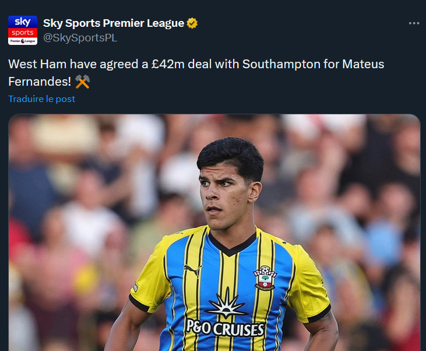Click the sun burst emblem above P&O Cruises
426x351 pixels.
227,305
